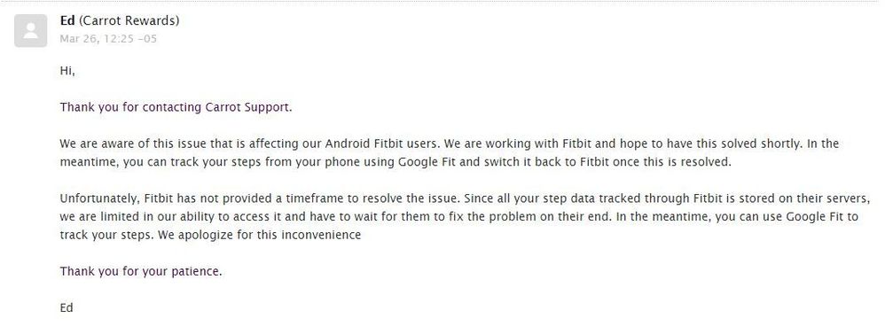The height and width of the screenshot is (326, 885).
Task: Click the Mar 26, 12:25 timestamp
Action: pos(108,39)
